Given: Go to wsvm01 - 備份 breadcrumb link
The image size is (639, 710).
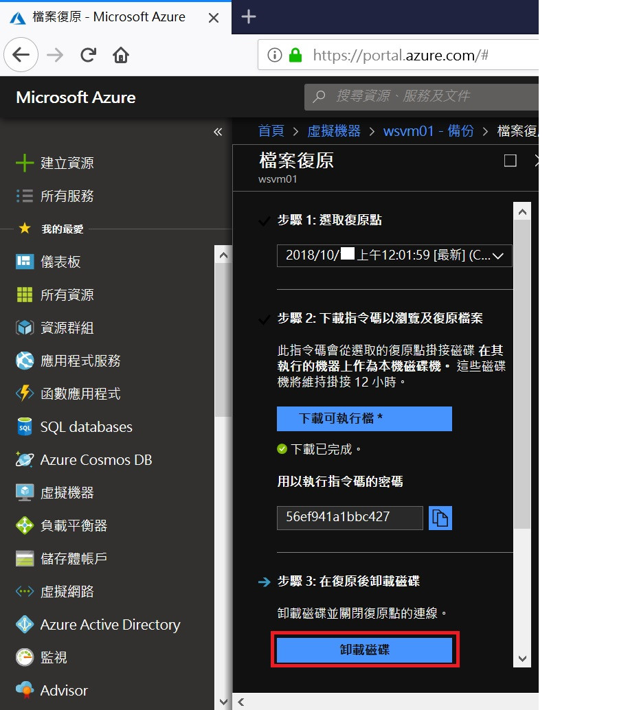Looking at the screenshot, I should (x=428, y=131).
